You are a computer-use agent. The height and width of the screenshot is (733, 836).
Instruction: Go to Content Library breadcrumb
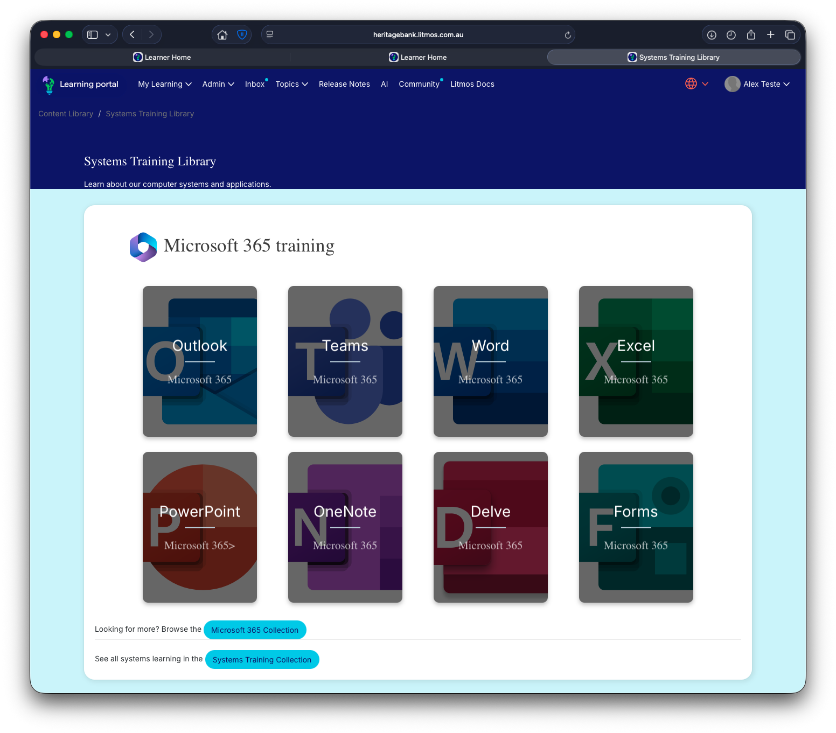66,114
